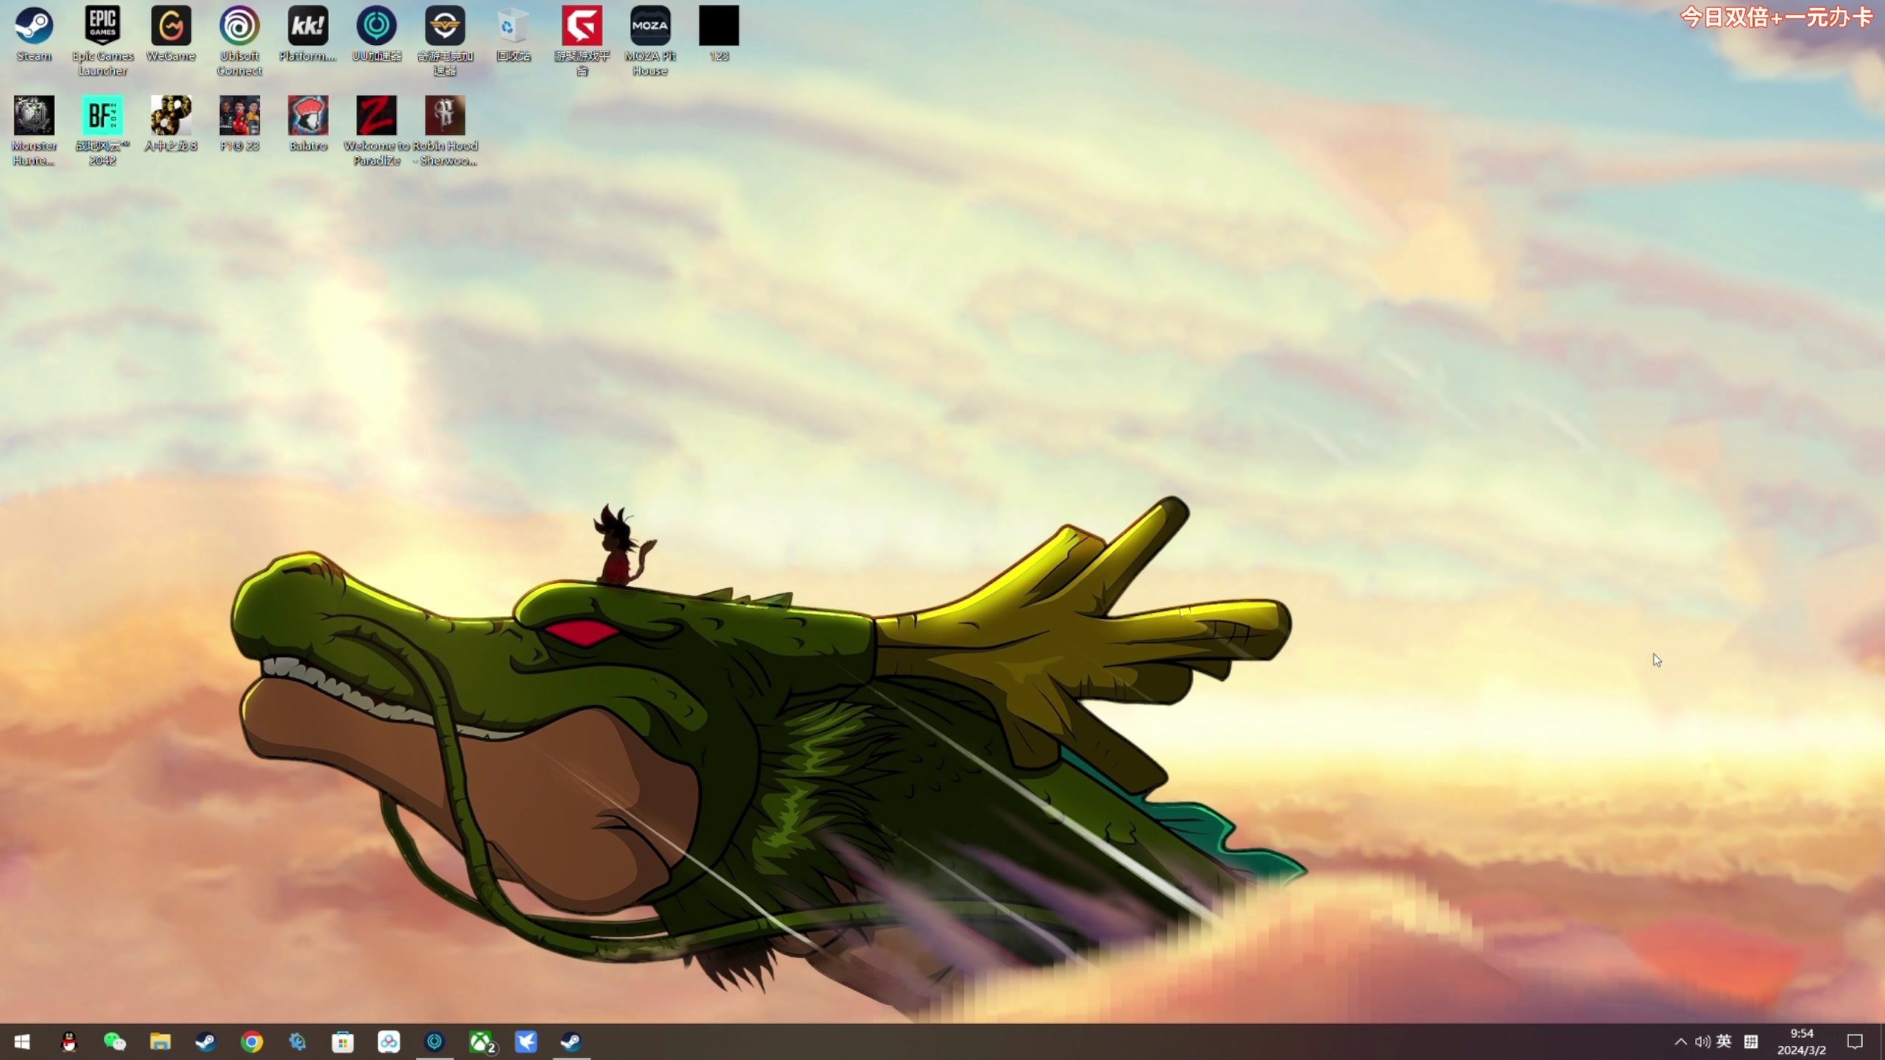Toggle the 英 input language indicator
The image size is (1885, 1060).
[x=1724, y=1041]
